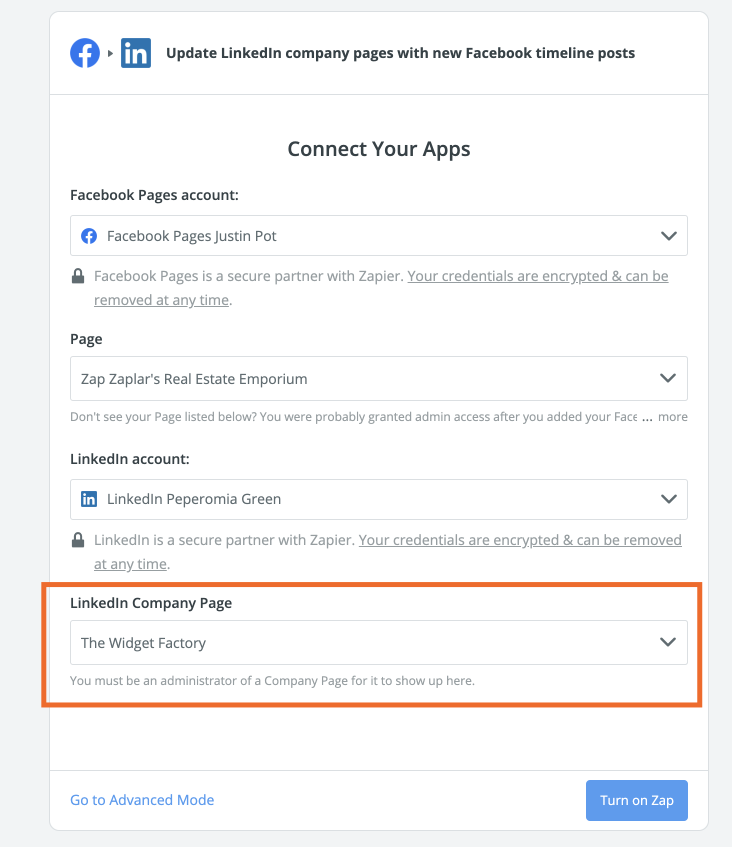Click the Turn on Zap button
732x847 pixels.
pos(637,800)
